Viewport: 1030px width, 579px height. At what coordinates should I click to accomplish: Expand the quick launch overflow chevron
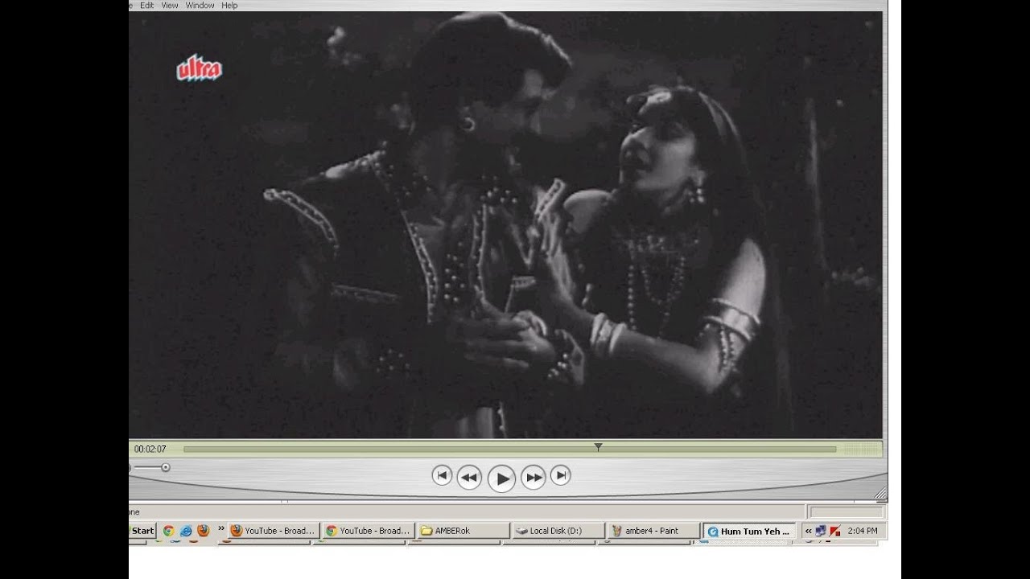(x=220, y=529)
